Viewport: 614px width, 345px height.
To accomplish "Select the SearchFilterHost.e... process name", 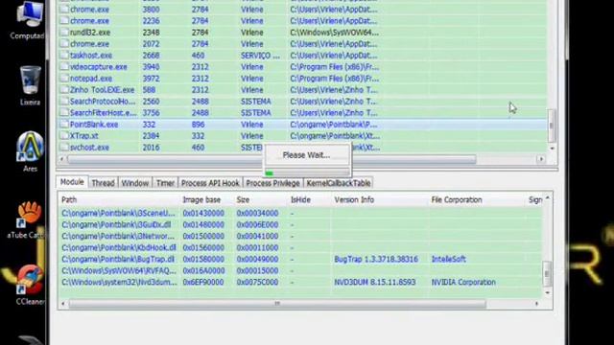I will [104, 113].
